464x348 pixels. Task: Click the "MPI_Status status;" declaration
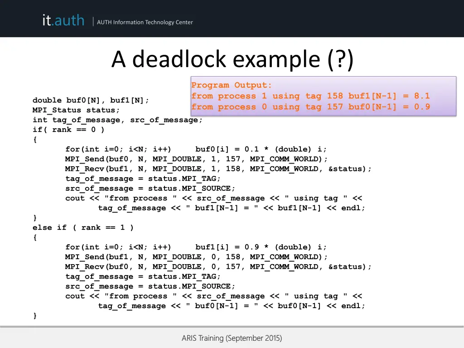[76, 110]
